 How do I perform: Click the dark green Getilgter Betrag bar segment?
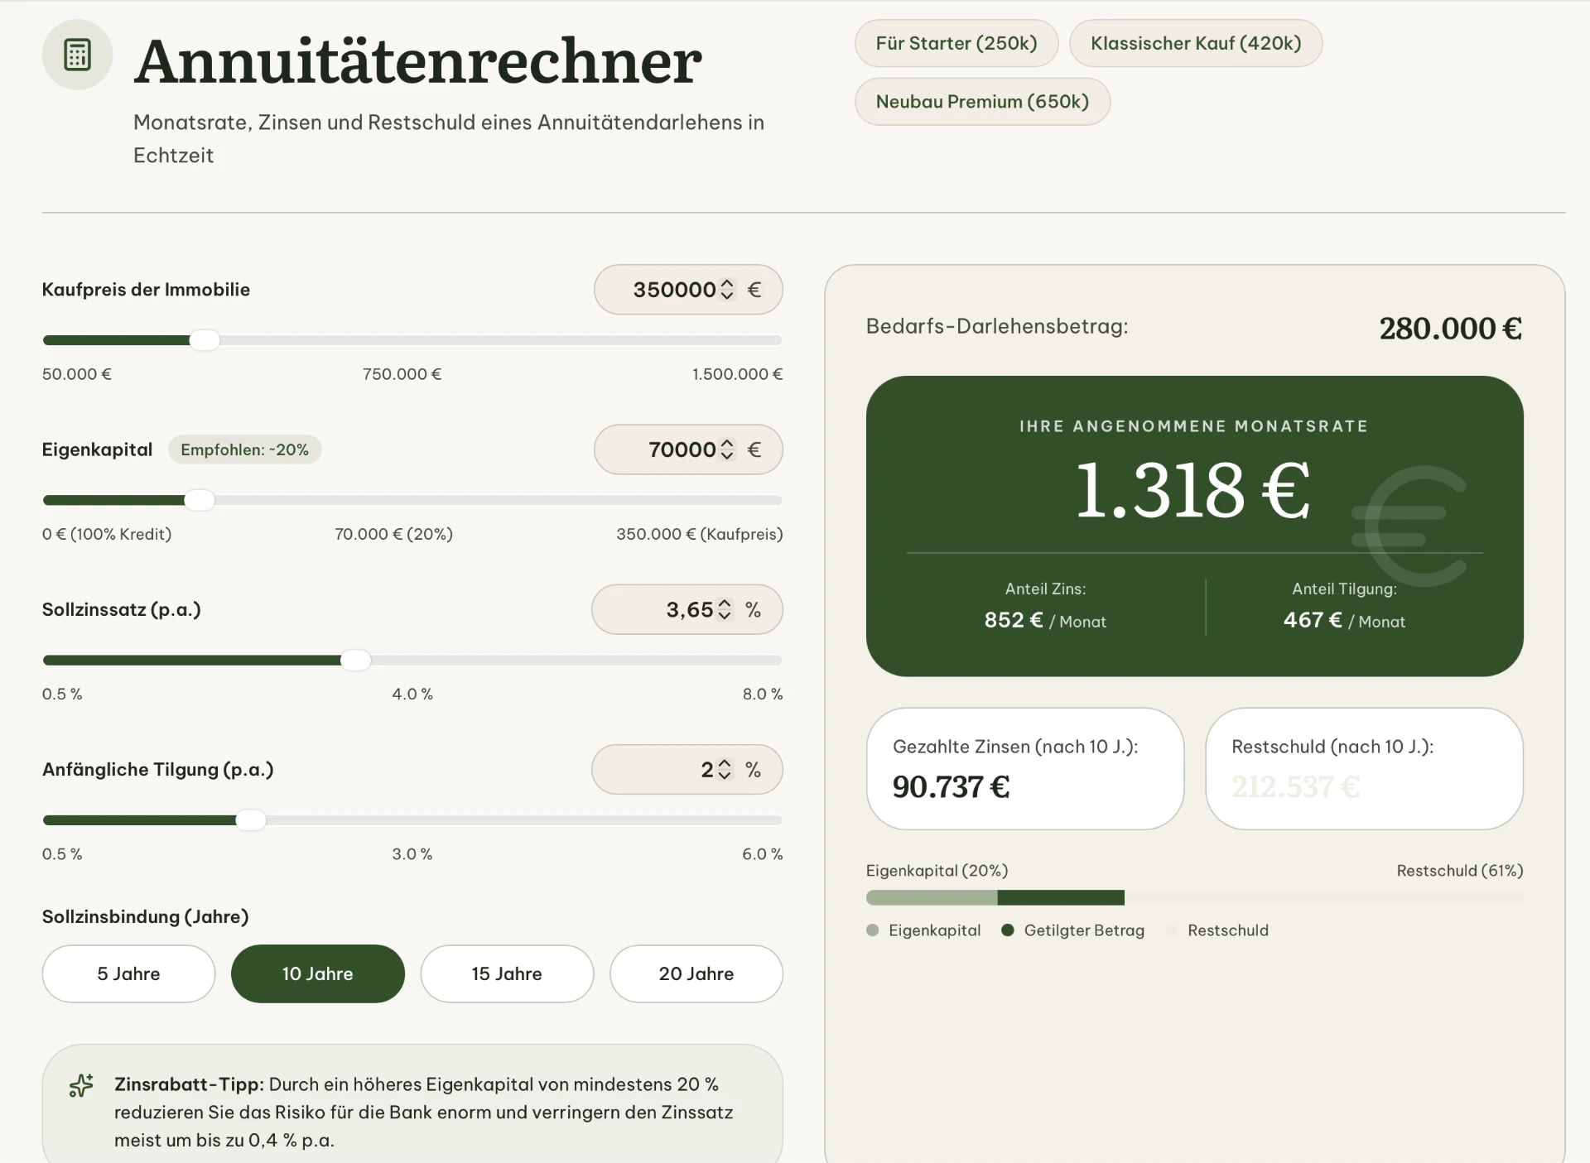1061,898
